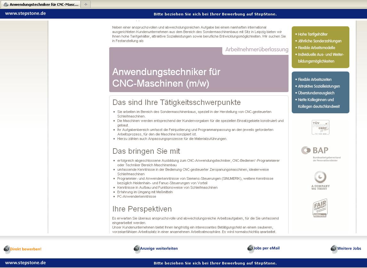367x268 pixels.
Task: Click the Hierzu zählen auch Anpassungsprozesse list item
Action: click(x=172, y=139)
